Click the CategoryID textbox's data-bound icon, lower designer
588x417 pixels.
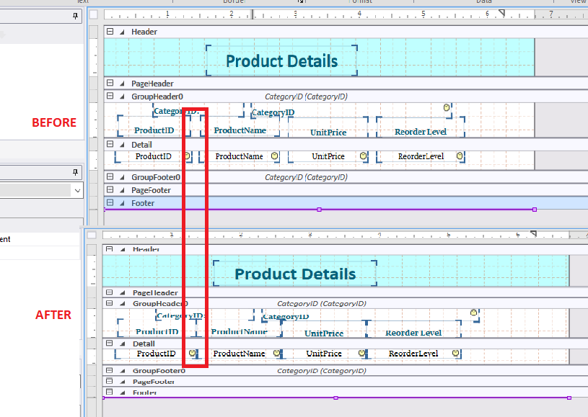coord(473,312)
